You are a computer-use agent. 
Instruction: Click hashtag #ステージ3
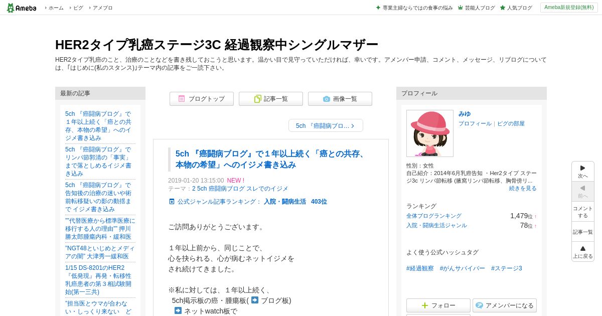click(x=507, y=268)
